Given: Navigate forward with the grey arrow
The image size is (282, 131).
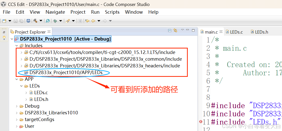Looking at the screenshot, I should 105,21.
